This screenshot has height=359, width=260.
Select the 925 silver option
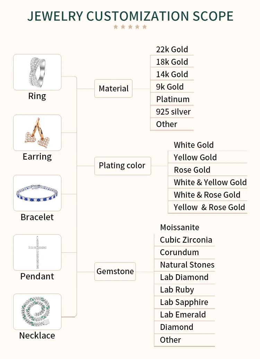173,112
